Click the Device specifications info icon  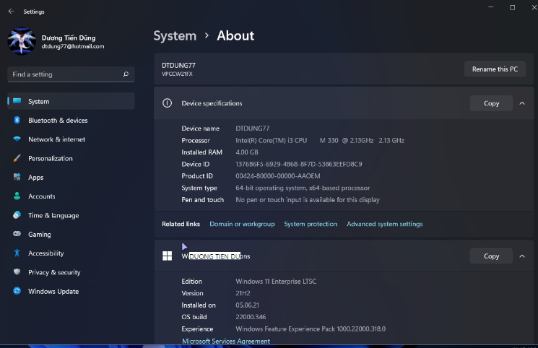(x=167, y=103)
